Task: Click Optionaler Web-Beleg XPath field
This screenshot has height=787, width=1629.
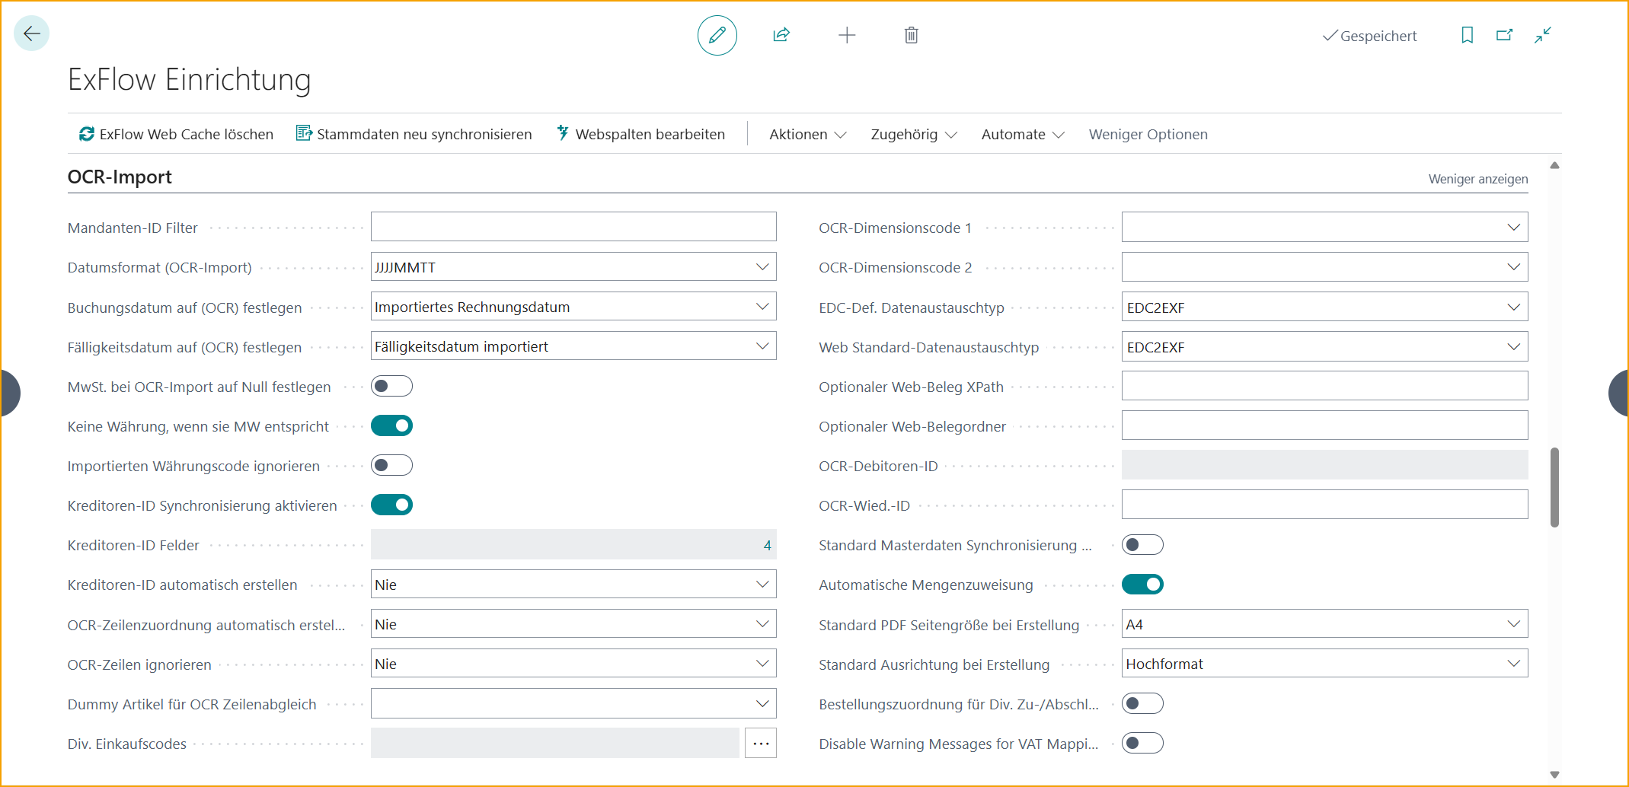Action: click(x=1324, y=386)
